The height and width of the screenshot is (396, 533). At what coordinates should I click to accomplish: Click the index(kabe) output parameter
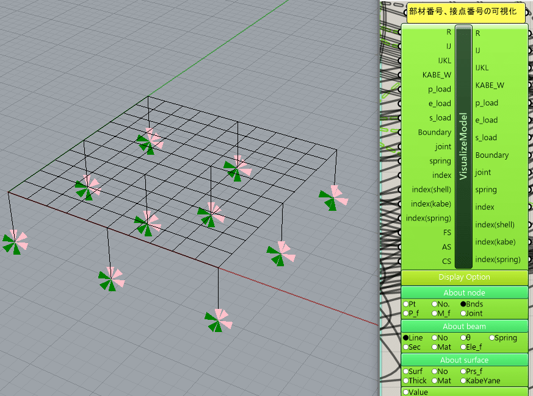(x=496, y=242)
